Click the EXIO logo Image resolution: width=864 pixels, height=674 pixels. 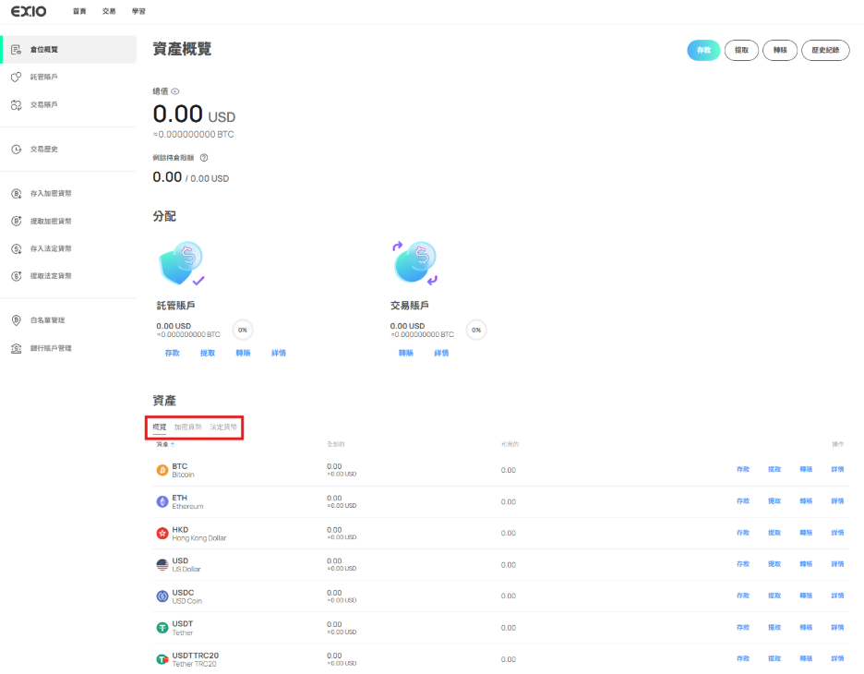pyautogui.click(x=29, y=11)
